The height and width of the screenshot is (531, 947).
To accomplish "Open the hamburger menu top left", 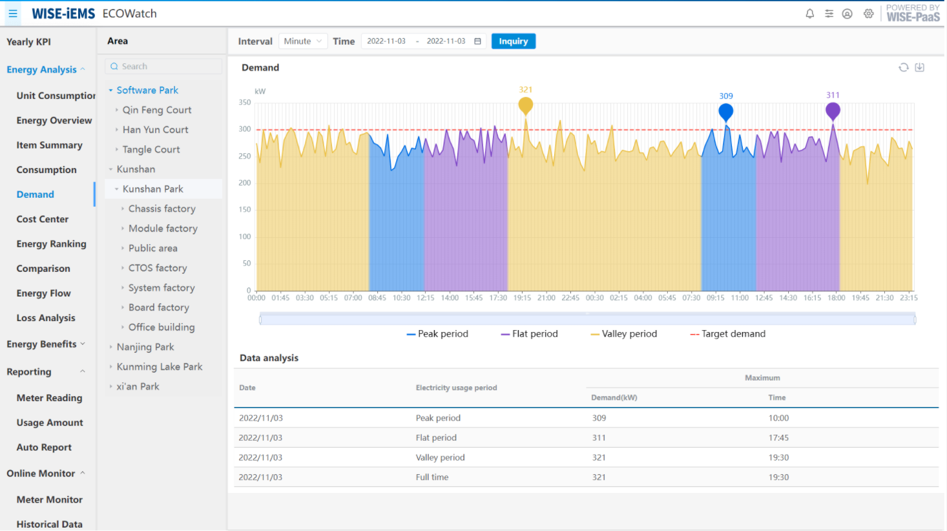I will 12,13.
